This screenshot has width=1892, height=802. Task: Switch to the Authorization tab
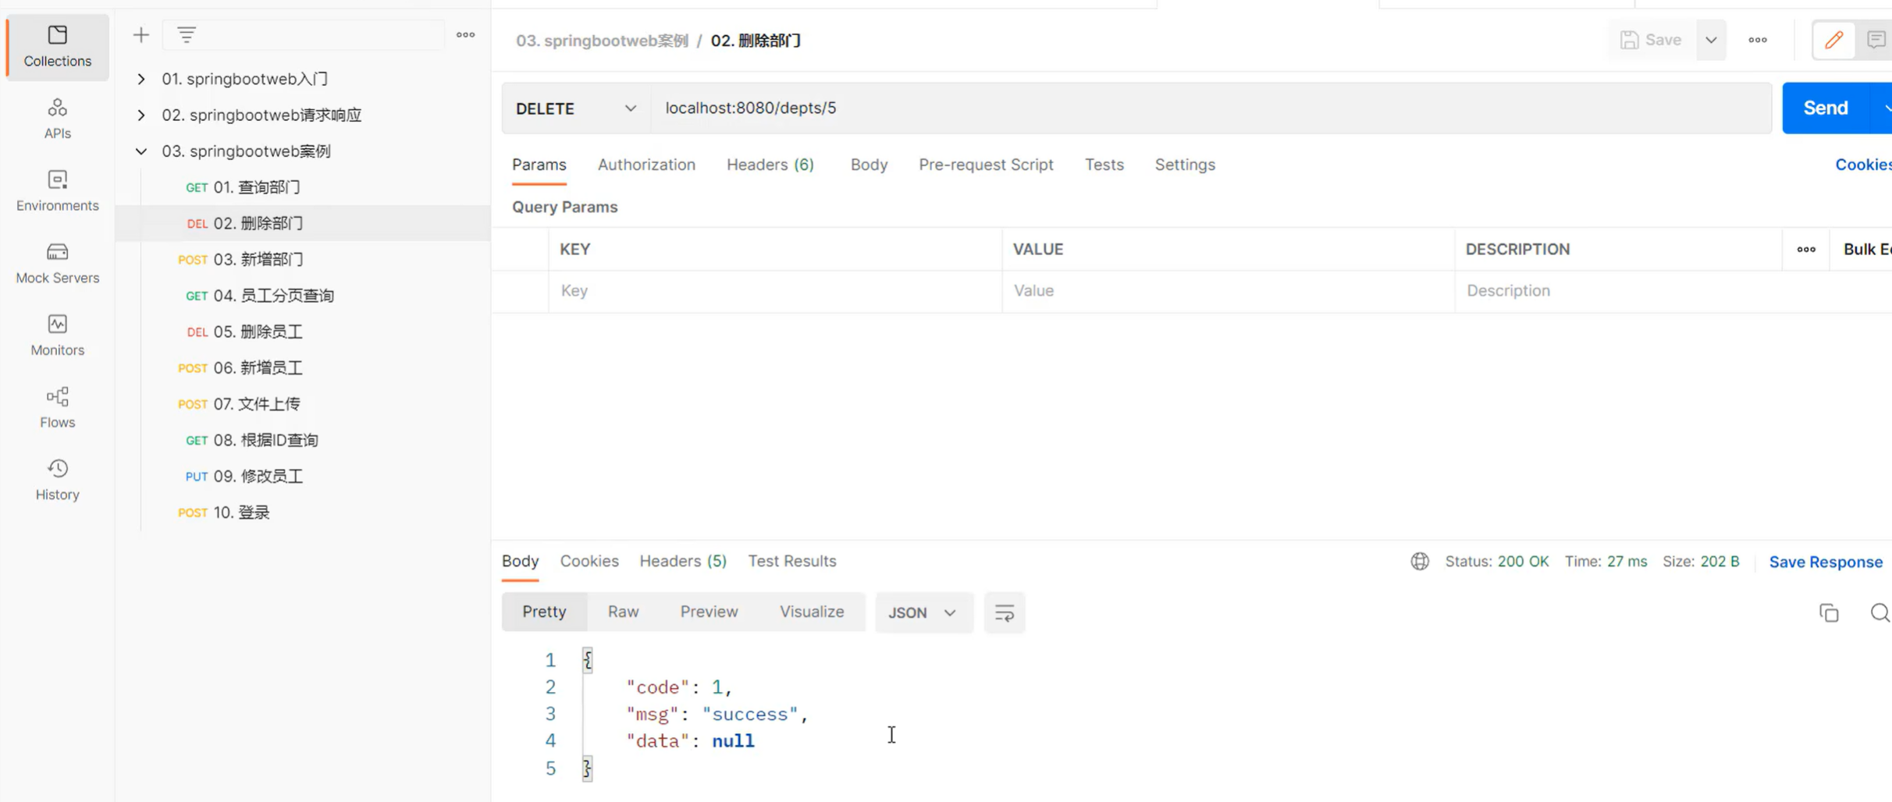(646, 165)
